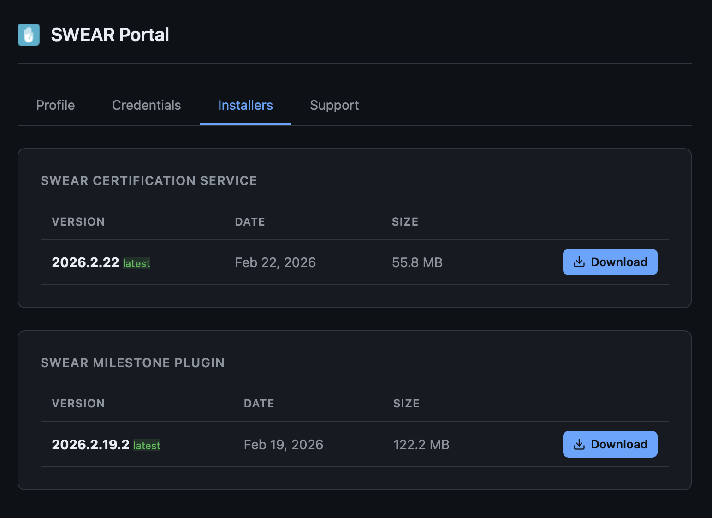Go to the Support tab
Screen dimensions: 712x518
click(334, 105)
